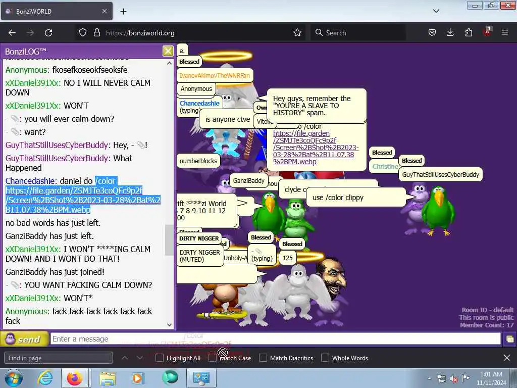Click green Peedy parrot near GuyThatStillUsesCyberBuddy
This screenshot has height=388, width=517.
click(x=439, y=211)
